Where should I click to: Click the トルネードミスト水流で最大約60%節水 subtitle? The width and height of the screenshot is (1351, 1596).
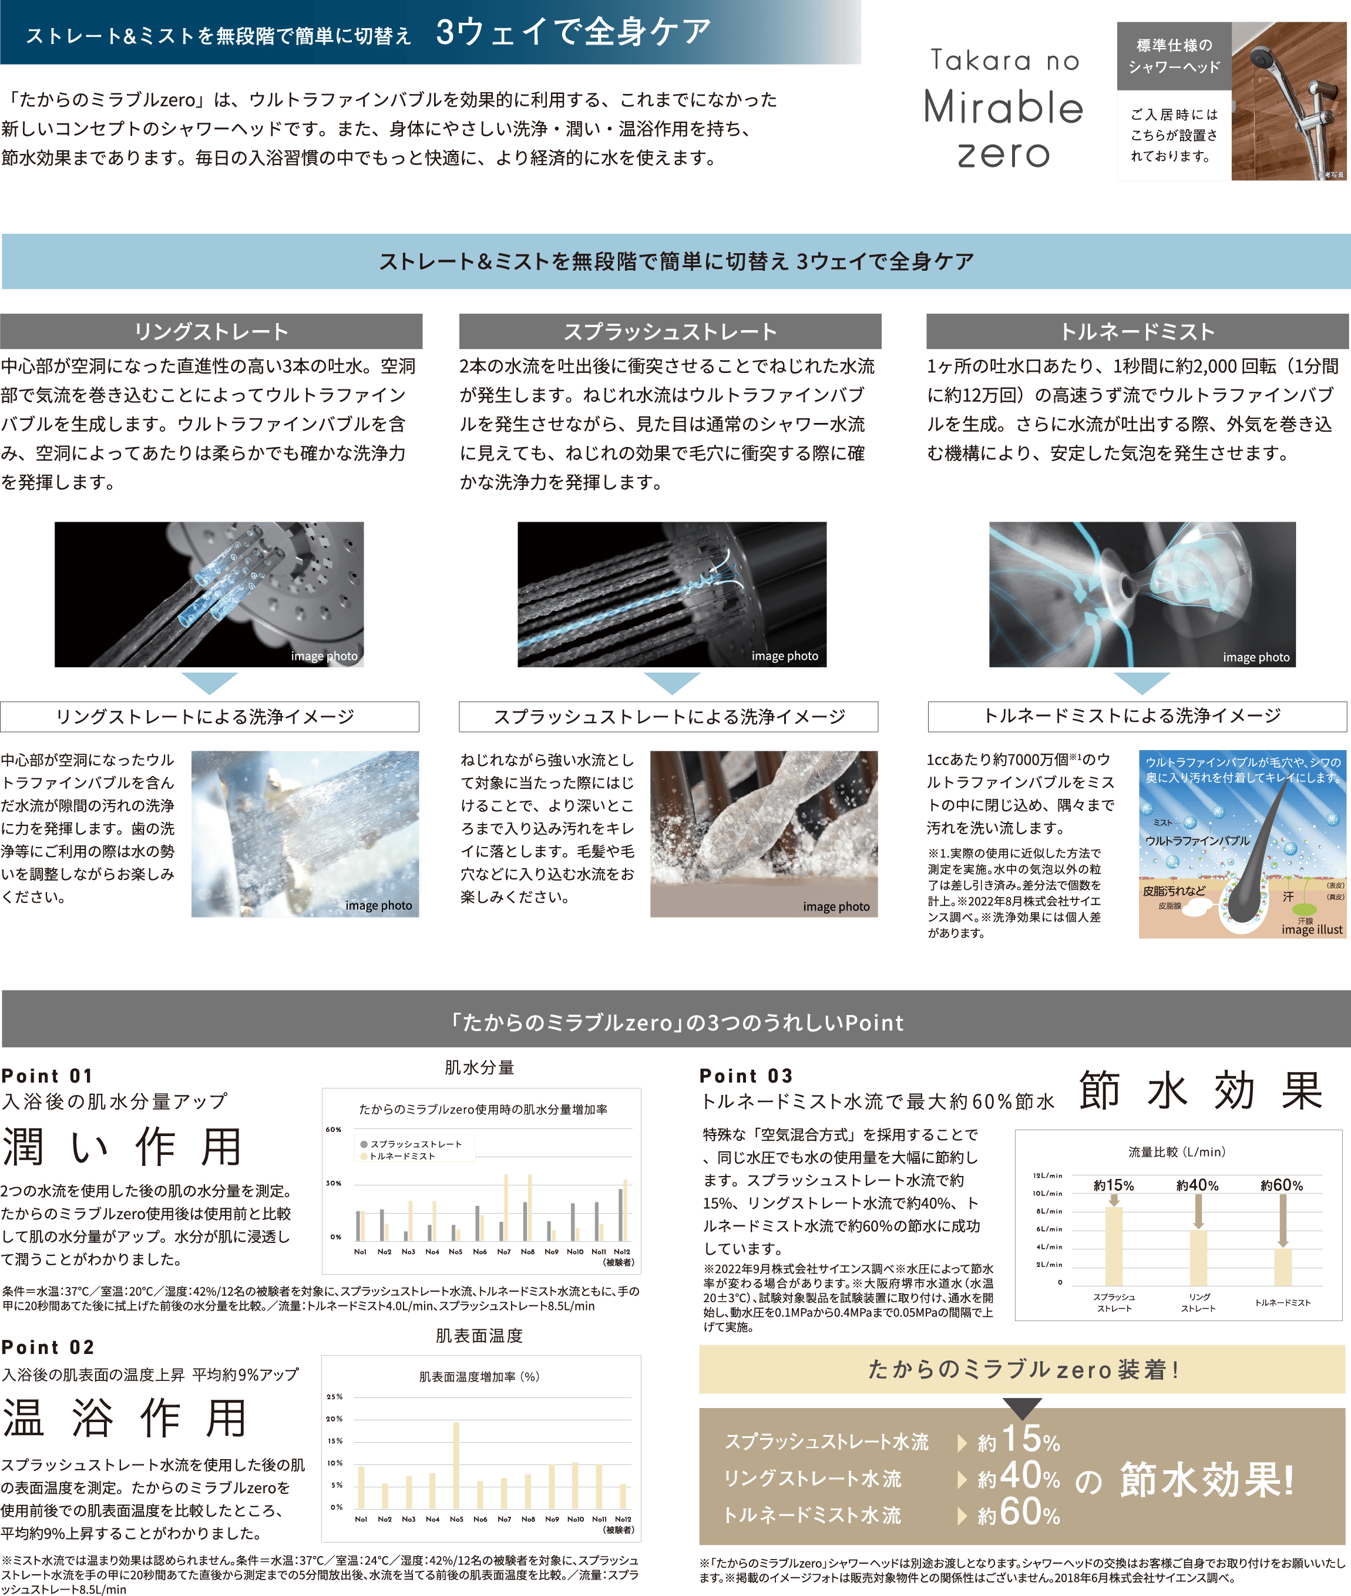878,1101
